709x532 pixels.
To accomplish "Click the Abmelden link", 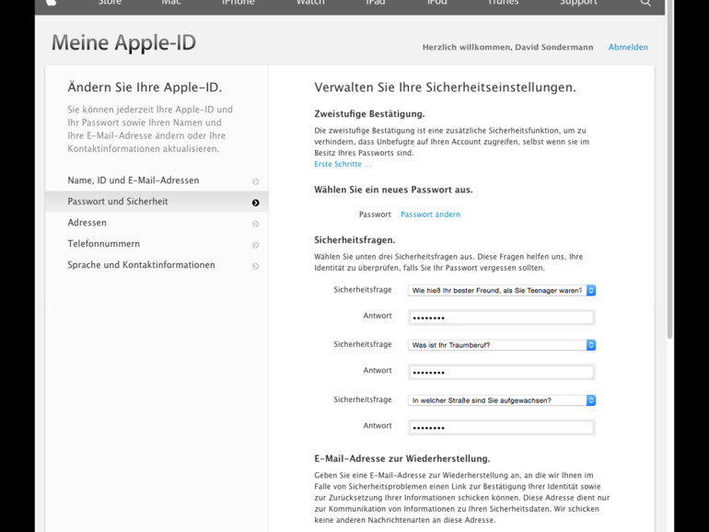I will [x=628, y=47].
